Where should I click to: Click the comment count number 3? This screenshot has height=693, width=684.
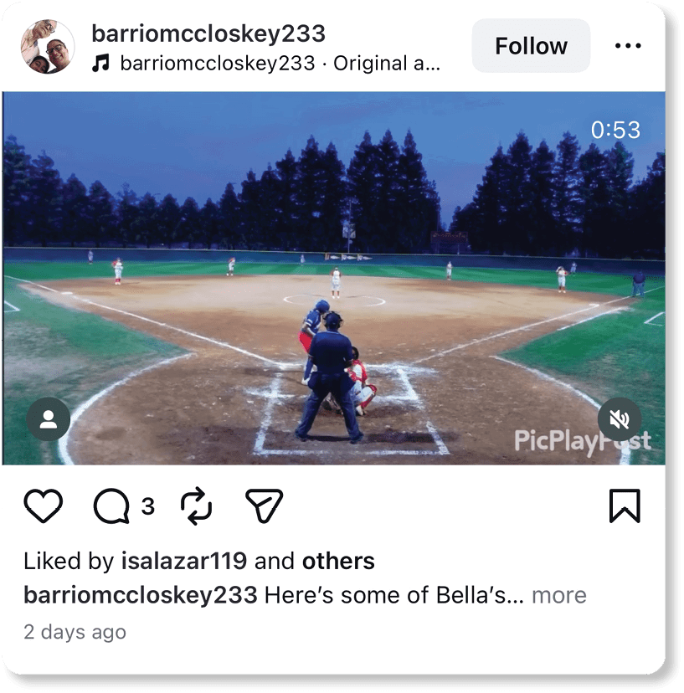coord(148,506)
